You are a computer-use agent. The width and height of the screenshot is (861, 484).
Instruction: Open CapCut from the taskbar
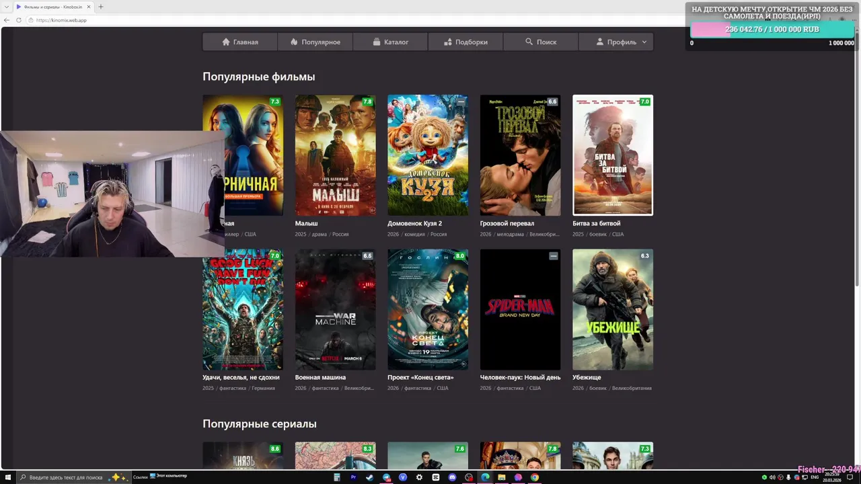(x=436, y=477)
